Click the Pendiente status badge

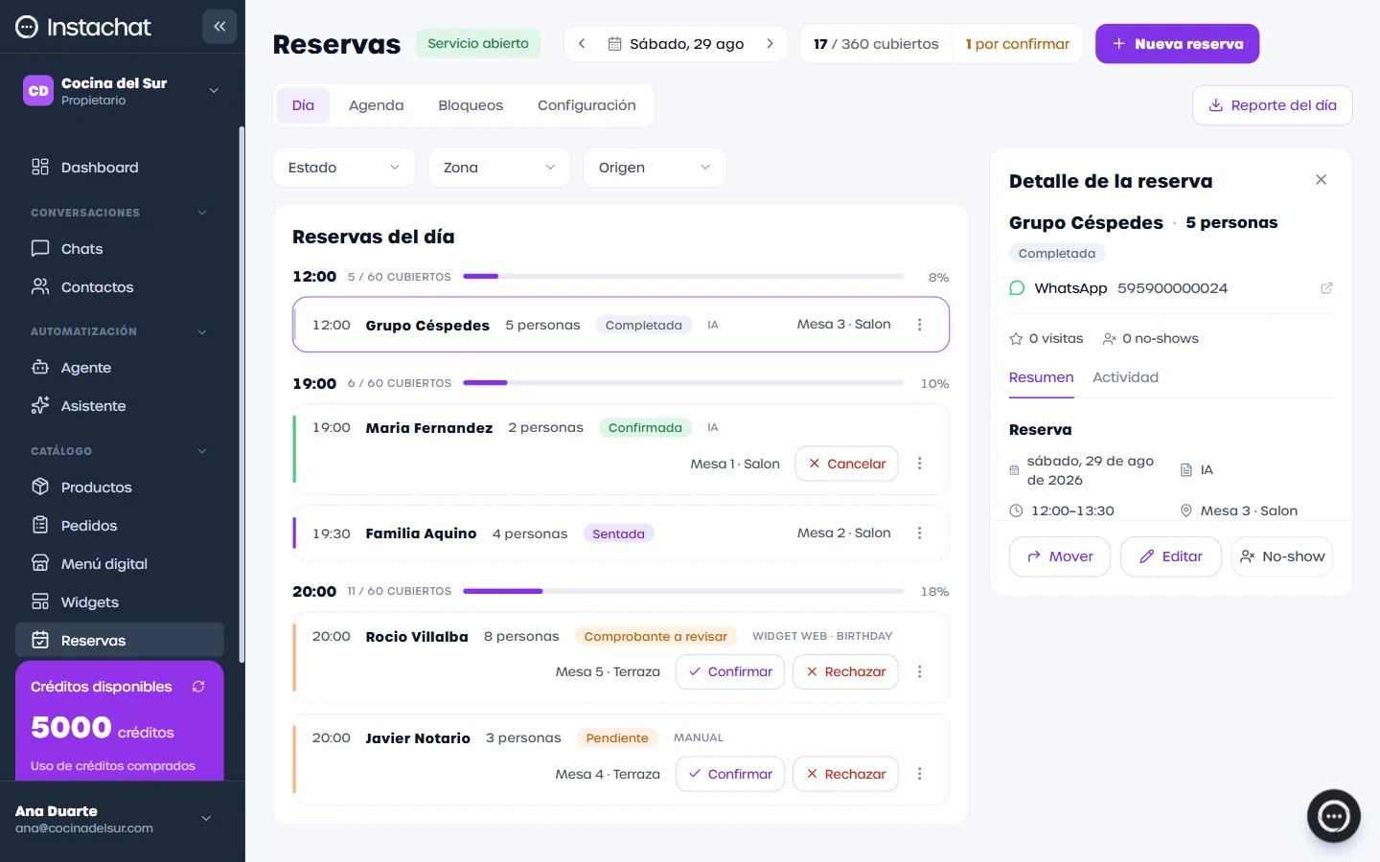click(x=617, y=738)
